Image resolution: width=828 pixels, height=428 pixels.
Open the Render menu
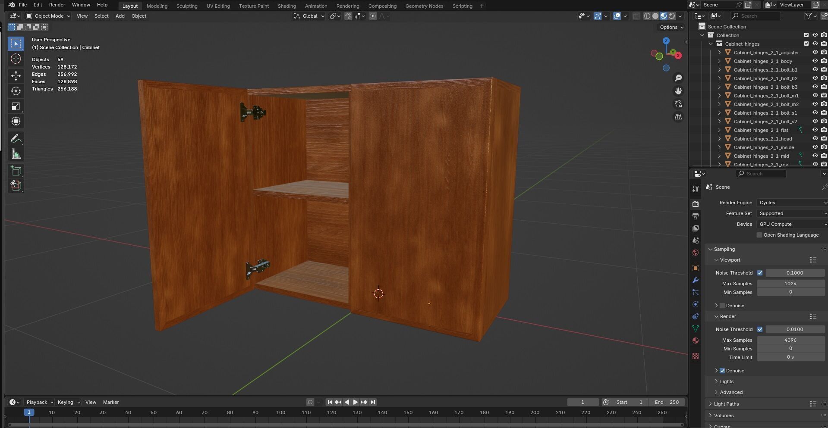point(57,5)
